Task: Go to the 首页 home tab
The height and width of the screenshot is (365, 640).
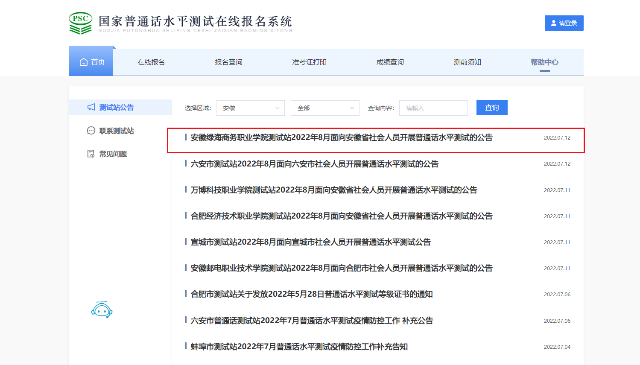Action: tap(91, 62)
